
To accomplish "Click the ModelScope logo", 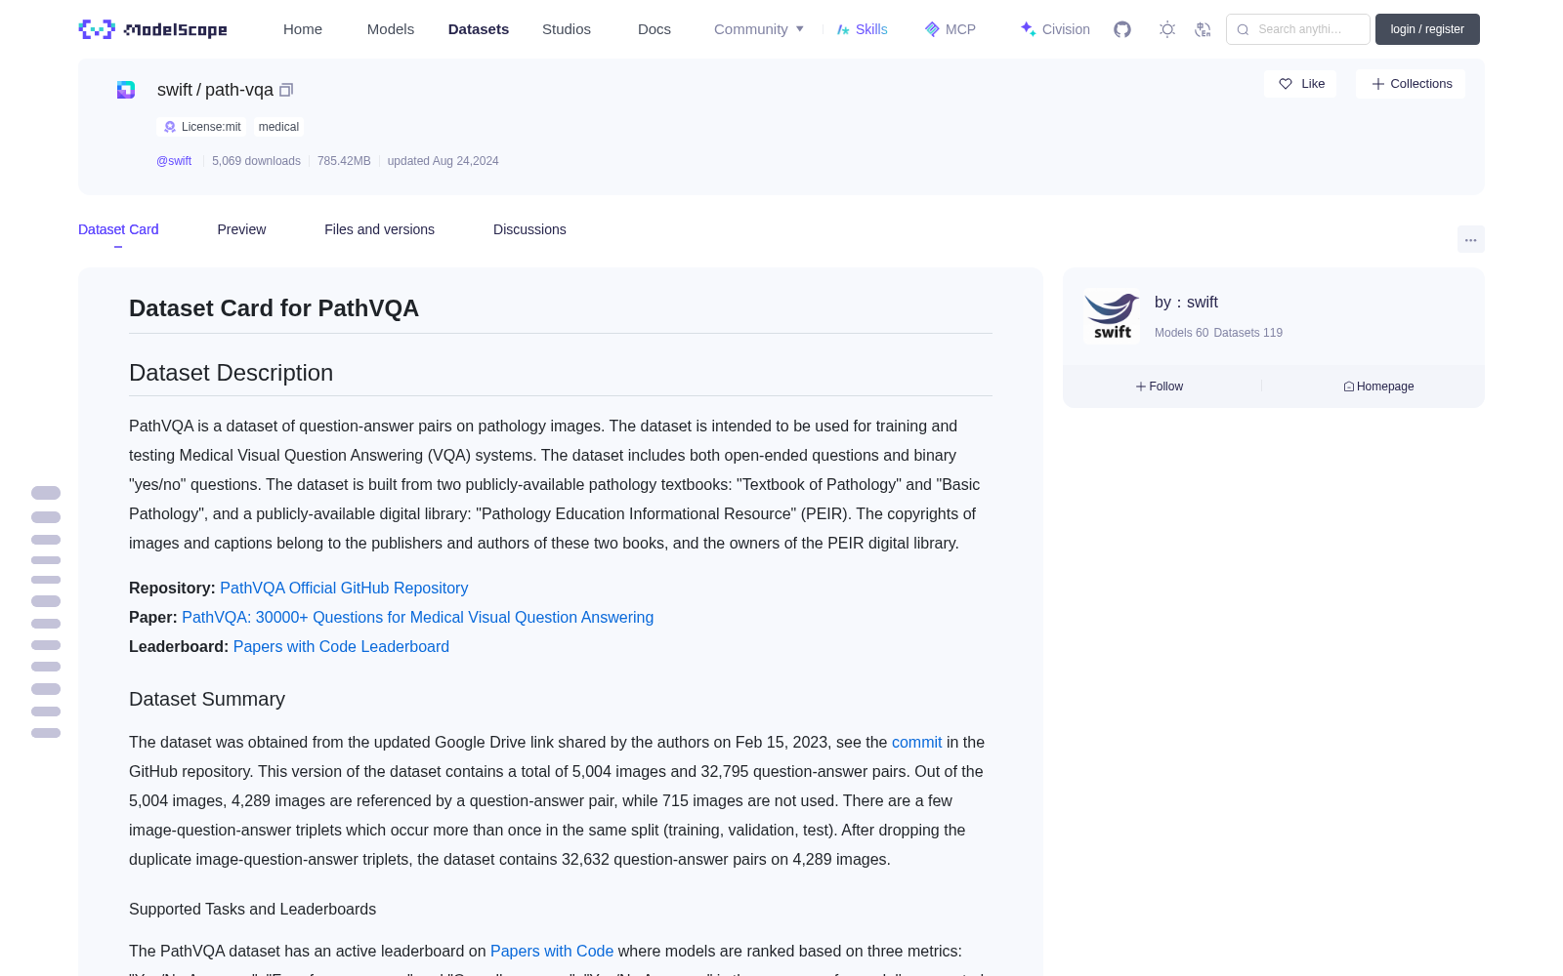I will pyautogui.click(x=153, y=29).
